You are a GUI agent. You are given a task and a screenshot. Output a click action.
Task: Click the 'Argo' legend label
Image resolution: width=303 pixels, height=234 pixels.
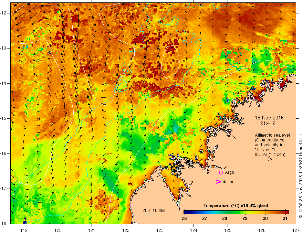pos(229,172)
